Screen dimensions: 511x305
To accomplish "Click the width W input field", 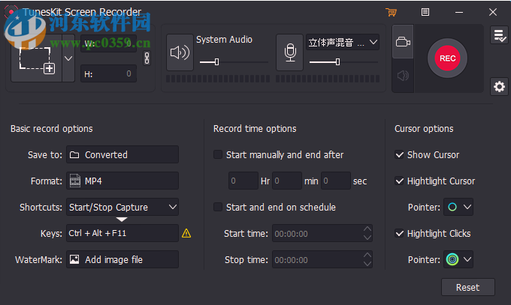I will [x=108, y=43].
